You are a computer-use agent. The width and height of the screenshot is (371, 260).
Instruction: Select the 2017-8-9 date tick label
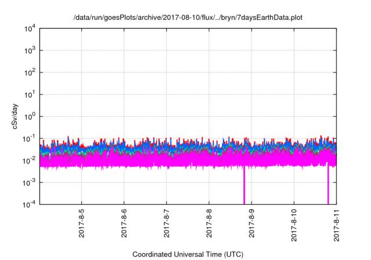252,223
